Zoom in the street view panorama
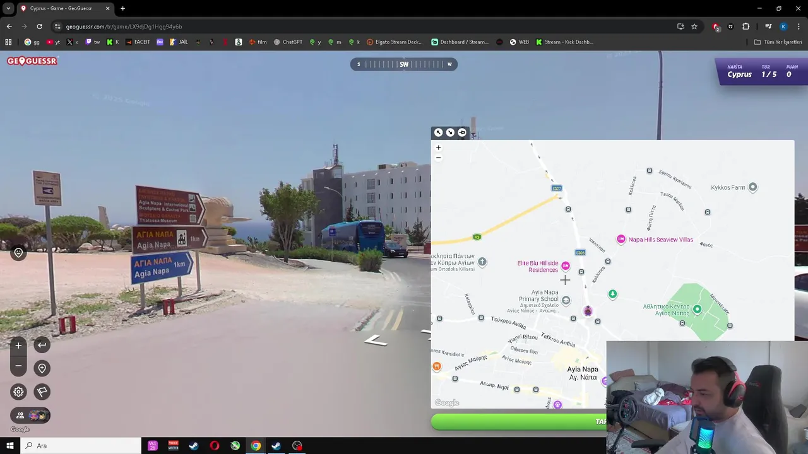The width and height of the screenshot is (808, 454). 18,345
